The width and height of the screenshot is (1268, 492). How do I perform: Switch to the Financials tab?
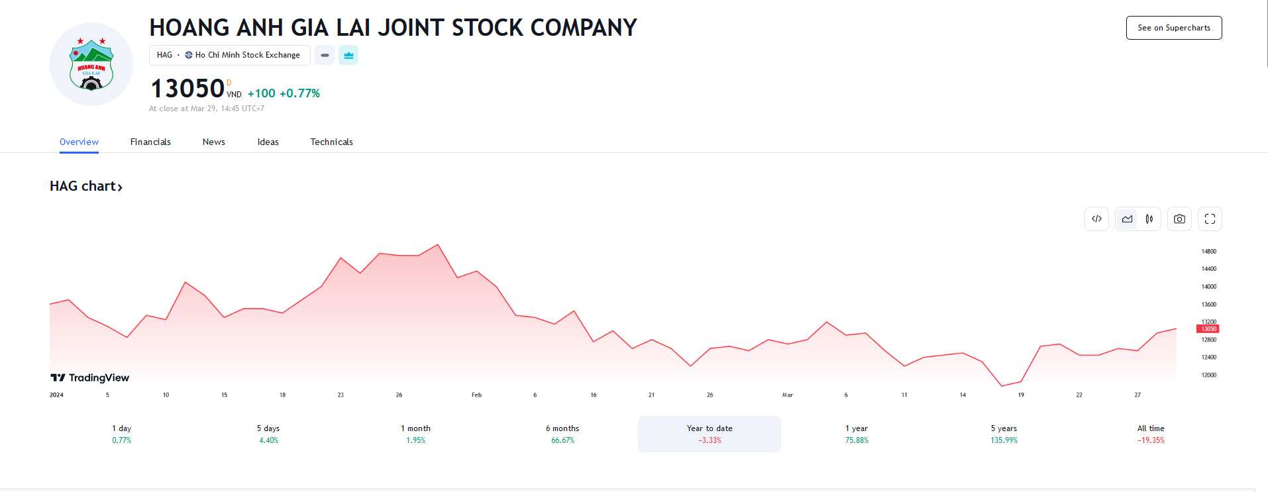coord(150,142)
